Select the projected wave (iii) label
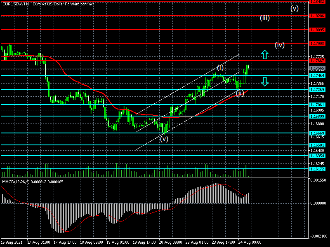This screenshot has height=247, width=330. (265, 18)
